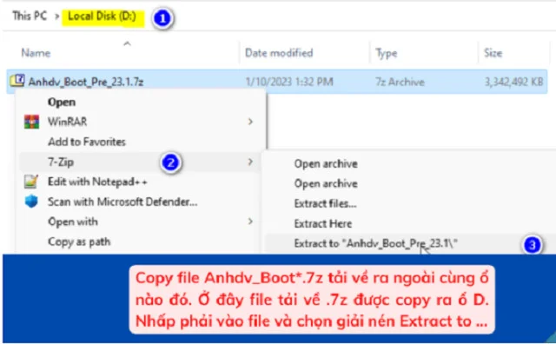The height and width of the screenshot is (344, 556).
Task: Click the date 1/10/2023 1:32 PM
Action: (289, 82)
